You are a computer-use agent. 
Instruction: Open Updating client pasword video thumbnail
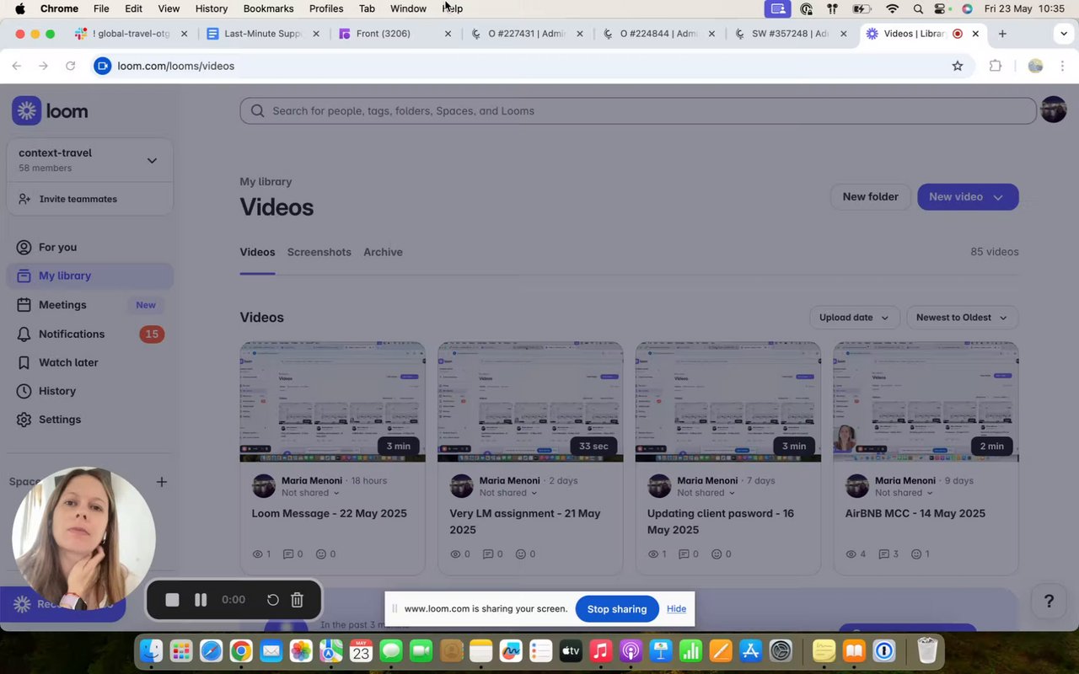pos(727,402)
